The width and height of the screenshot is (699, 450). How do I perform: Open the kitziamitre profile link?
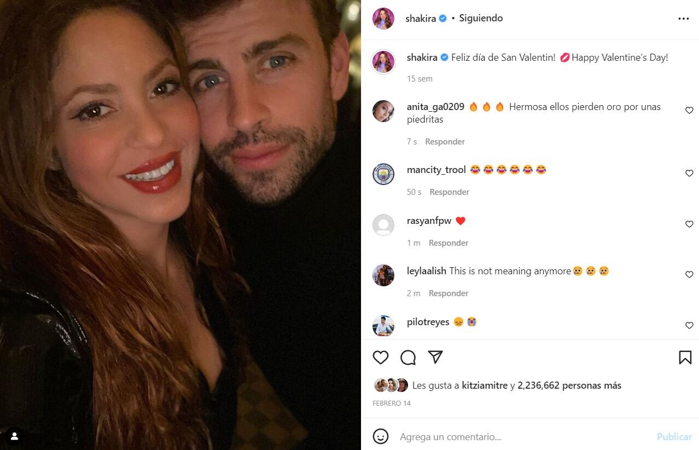(x=485, y=385)
